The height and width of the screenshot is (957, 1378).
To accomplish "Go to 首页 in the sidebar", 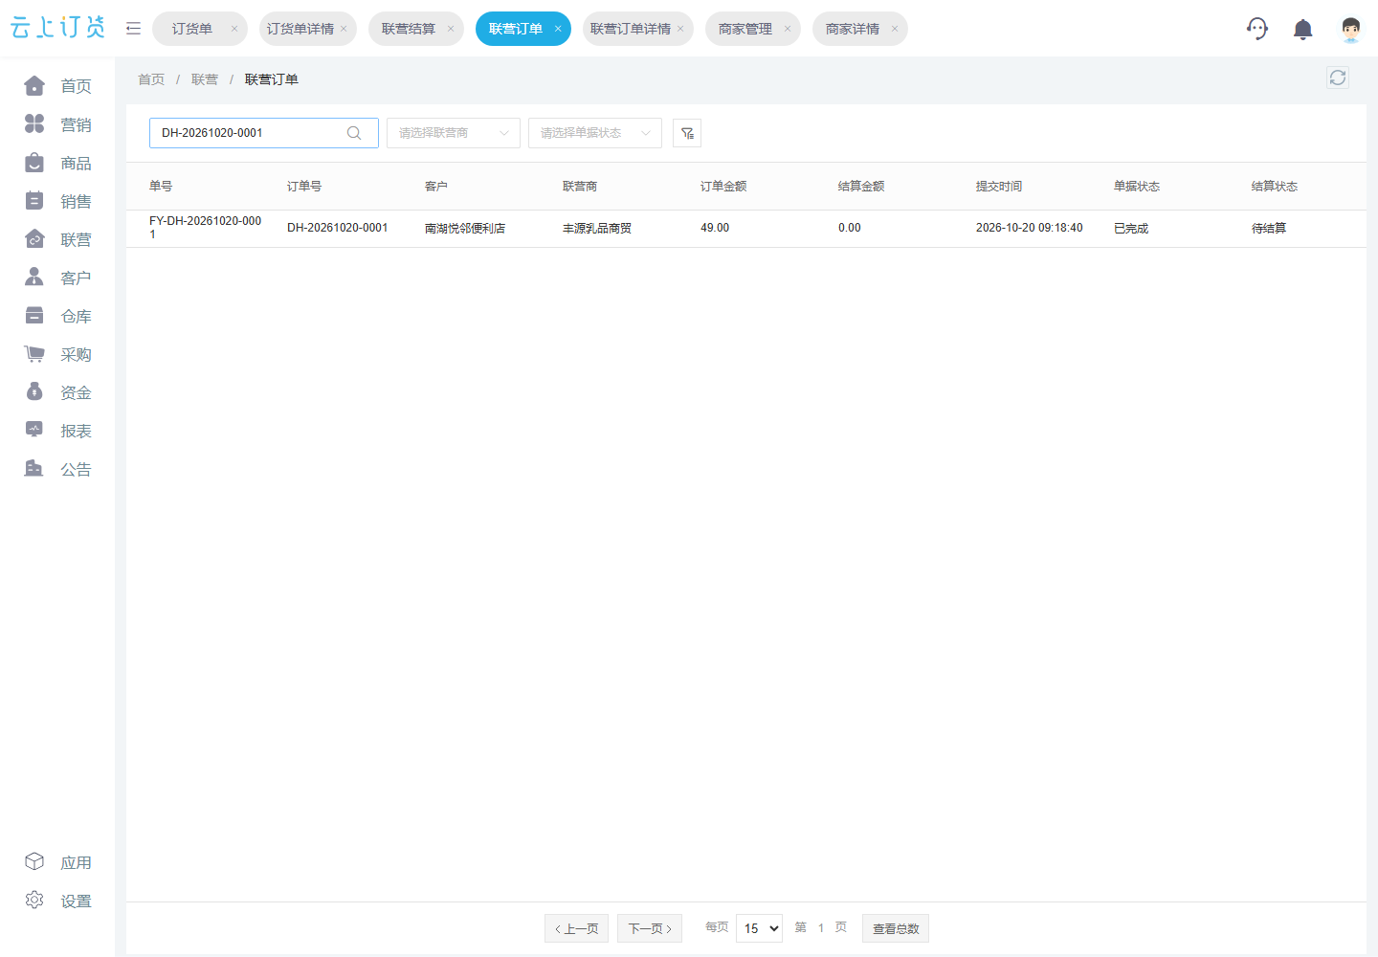I will [x=57, y=86].
